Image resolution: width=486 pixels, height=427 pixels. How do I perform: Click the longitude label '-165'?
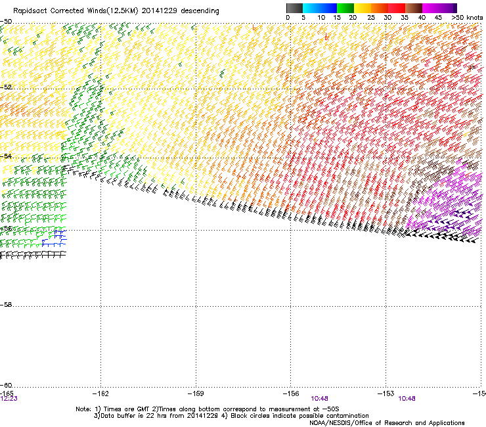tap(7, 393)
